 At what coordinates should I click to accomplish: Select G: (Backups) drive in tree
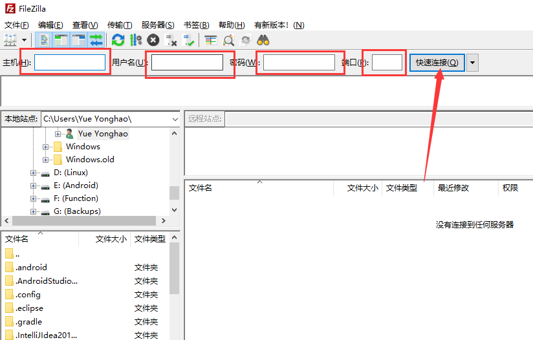(77, 211)
